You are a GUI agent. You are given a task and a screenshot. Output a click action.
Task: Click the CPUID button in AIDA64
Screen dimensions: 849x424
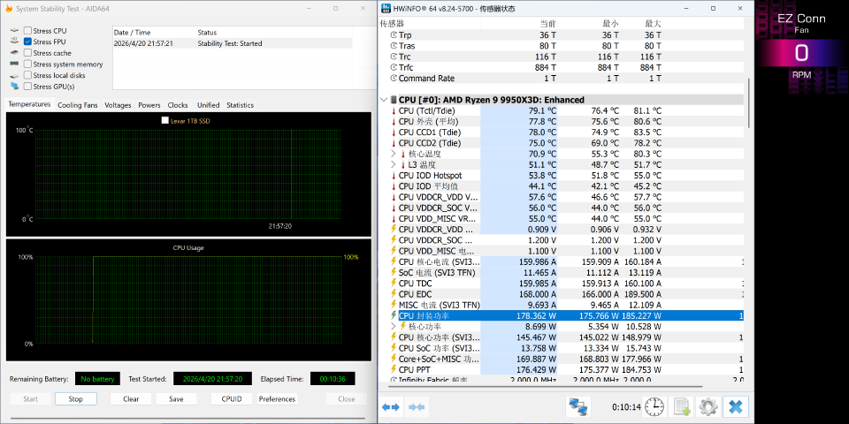(x=232, y=399)
